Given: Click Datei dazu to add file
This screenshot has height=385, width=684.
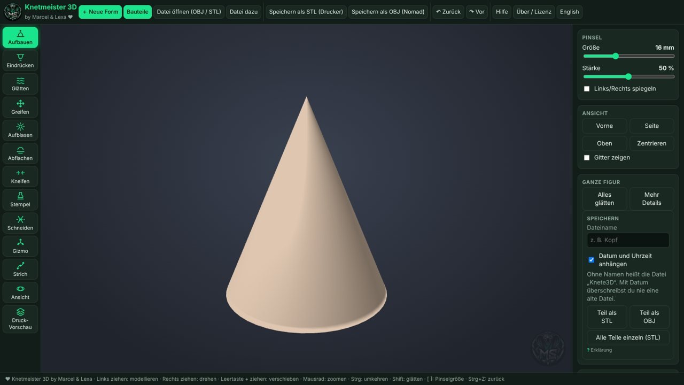Looking at the screenshot, I should 244,12.
